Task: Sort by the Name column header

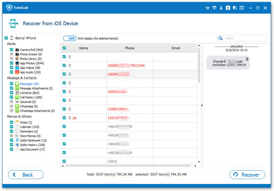Action: 84,48
